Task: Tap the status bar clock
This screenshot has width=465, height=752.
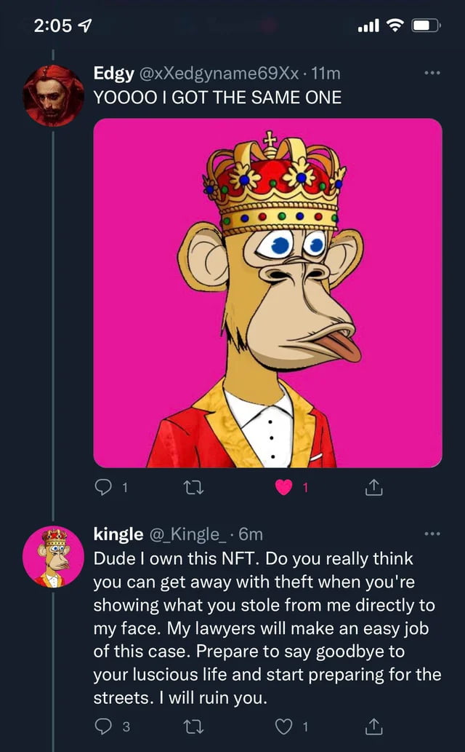Action: click(x=52, y=25)
